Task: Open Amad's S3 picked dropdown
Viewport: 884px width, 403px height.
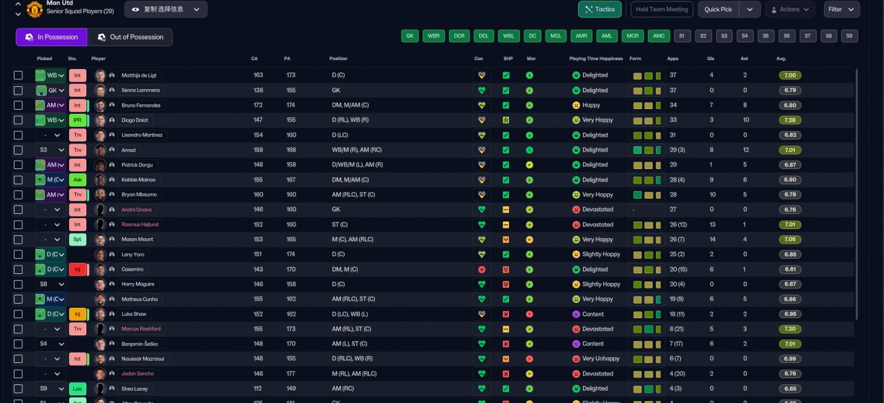Action: click(50, 150)
